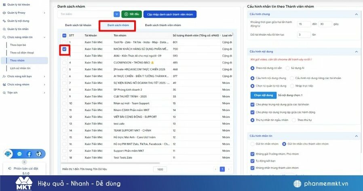Open Theo số điện thoại menu item
Viewport: 363px width, 191px height.
click(x=22, y=53)
